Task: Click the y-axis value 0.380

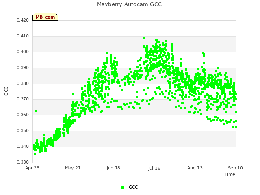Action: 23,83
